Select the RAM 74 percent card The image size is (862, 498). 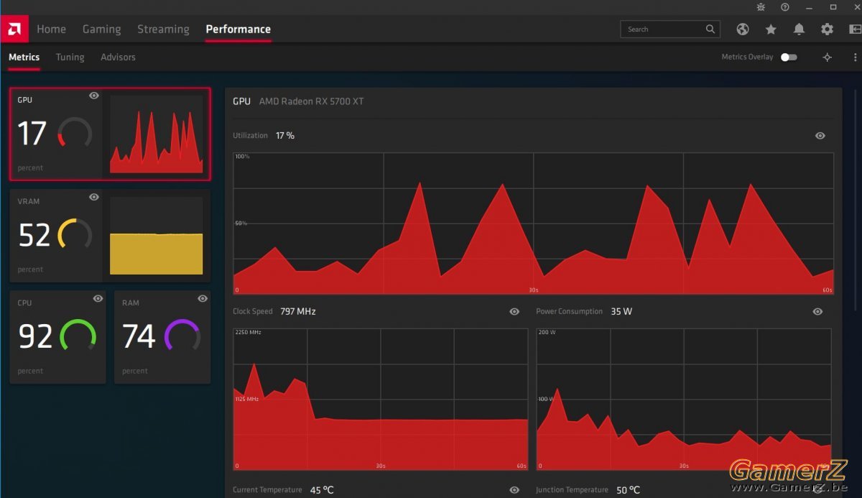point(162,337)
